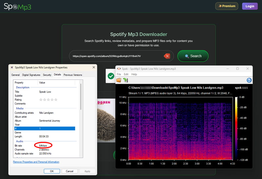Select the Album value 'Sentimental Journey'

(49, 121)
